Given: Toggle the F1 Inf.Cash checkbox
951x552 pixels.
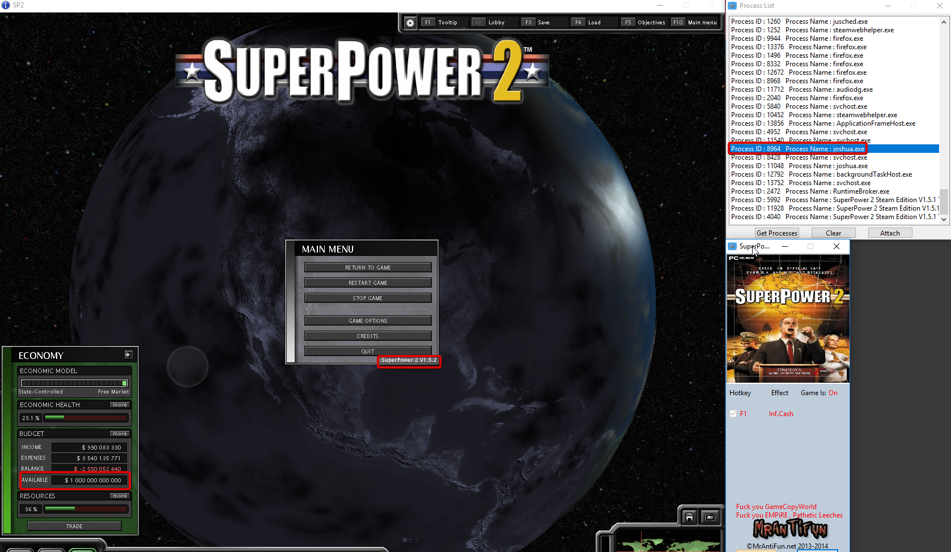Looking at the screenshot, I should pyautogui.click(x=733, y=414).
